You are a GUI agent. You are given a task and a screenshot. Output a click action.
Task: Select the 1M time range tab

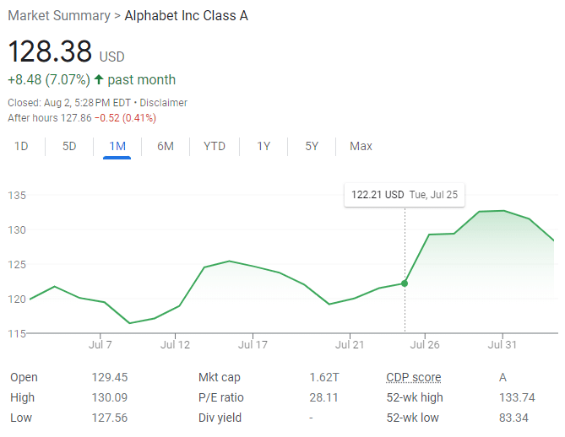tap(117, 146)
